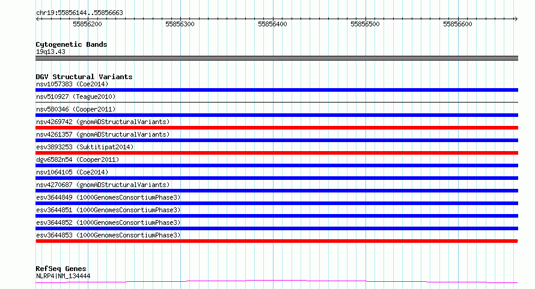535x289 pixels.
Task: Click the blue bar under nsv4261357
Action: (277, 140)
